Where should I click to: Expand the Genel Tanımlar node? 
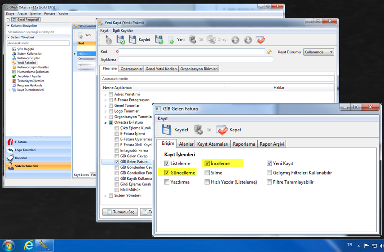(106, 106)
